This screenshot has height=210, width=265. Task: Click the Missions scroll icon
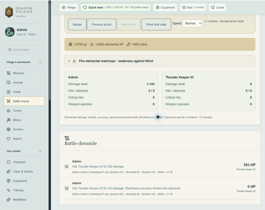[8, 73]
